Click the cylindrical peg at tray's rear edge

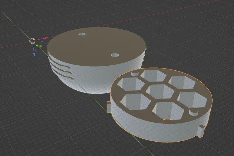coord(135,73)
